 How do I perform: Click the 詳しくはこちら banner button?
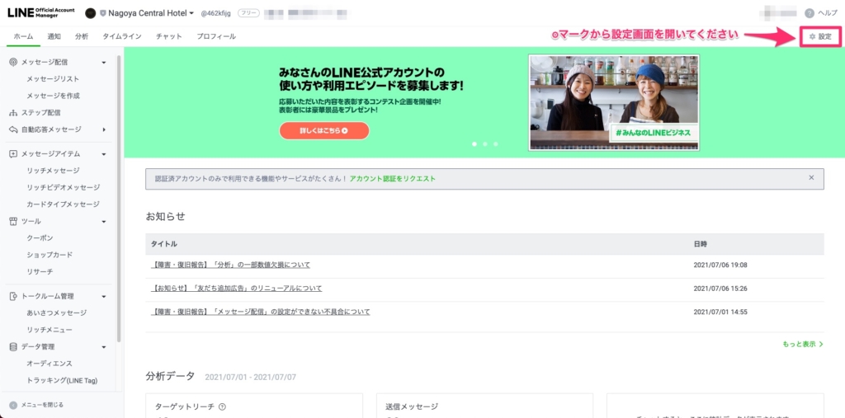(323, 130)
